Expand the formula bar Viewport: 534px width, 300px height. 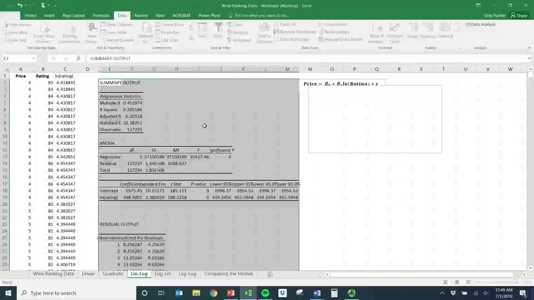pos(529,58)
